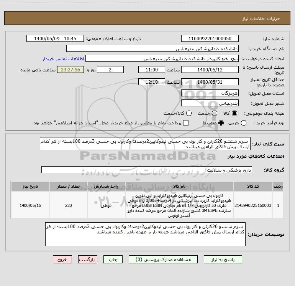The height and width of the screenshot is (286, 295).
Task: Click the شماره نیاز field 1100092201000050
Action: click(x=210, y=39)
